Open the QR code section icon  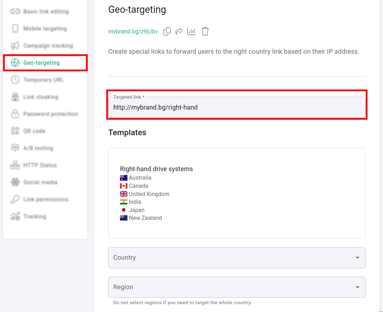click(x=15, y=131)
